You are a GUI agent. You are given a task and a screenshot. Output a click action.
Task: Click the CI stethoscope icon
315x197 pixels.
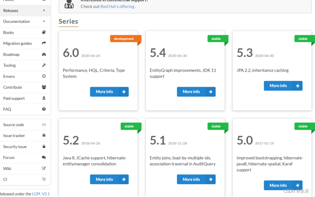pos(44,179)
